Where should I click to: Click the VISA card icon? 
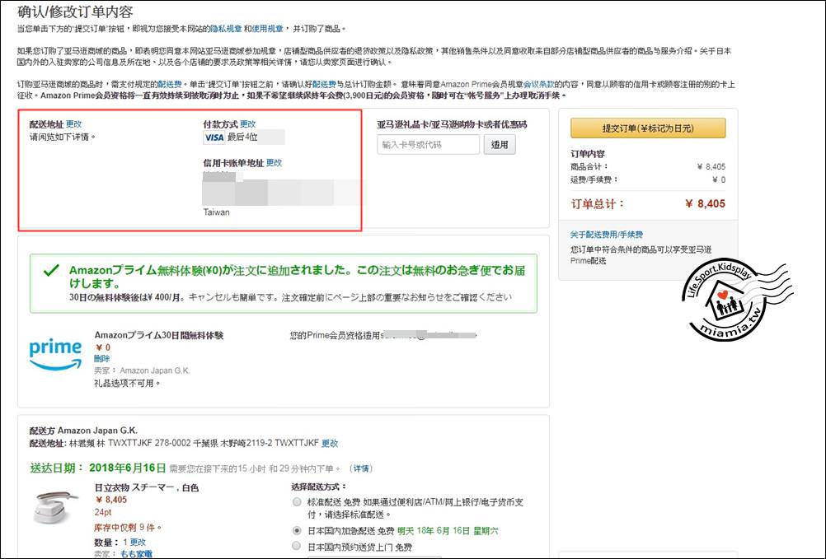click(x=214, y=137)
